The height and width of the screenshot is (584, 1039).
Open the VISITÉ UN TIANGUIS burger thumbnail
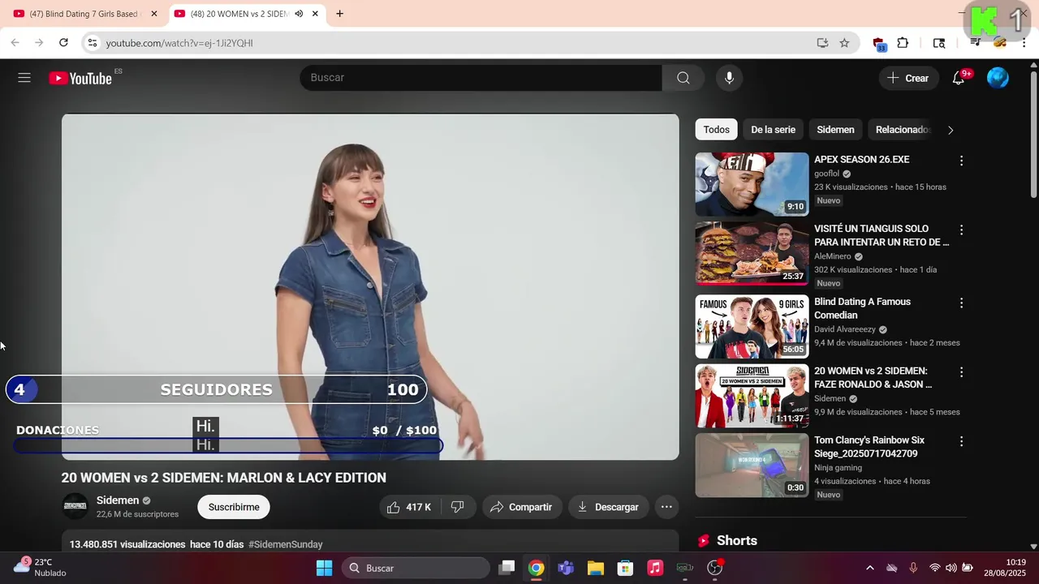click(752, 254)
